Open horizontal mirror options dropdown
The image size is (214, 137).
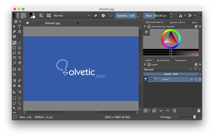[x=185, y=15]
